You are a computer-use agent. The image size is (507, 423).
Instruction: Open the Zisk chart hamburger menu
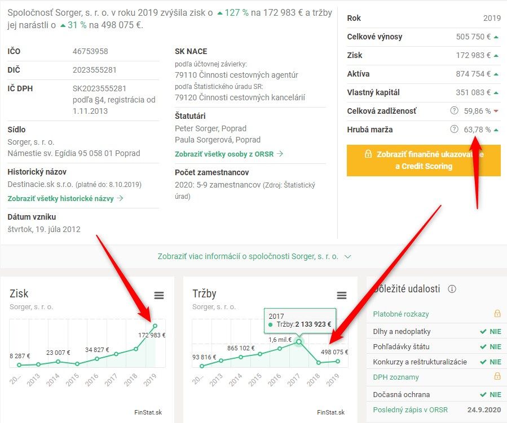[159, 296]
